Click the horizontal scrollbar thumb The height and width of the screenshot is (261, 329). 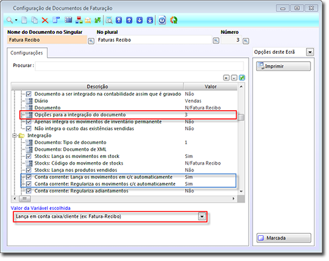point(25,199)
